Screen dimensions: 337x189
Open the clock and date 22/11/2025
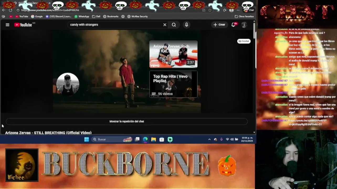[247, 139]
